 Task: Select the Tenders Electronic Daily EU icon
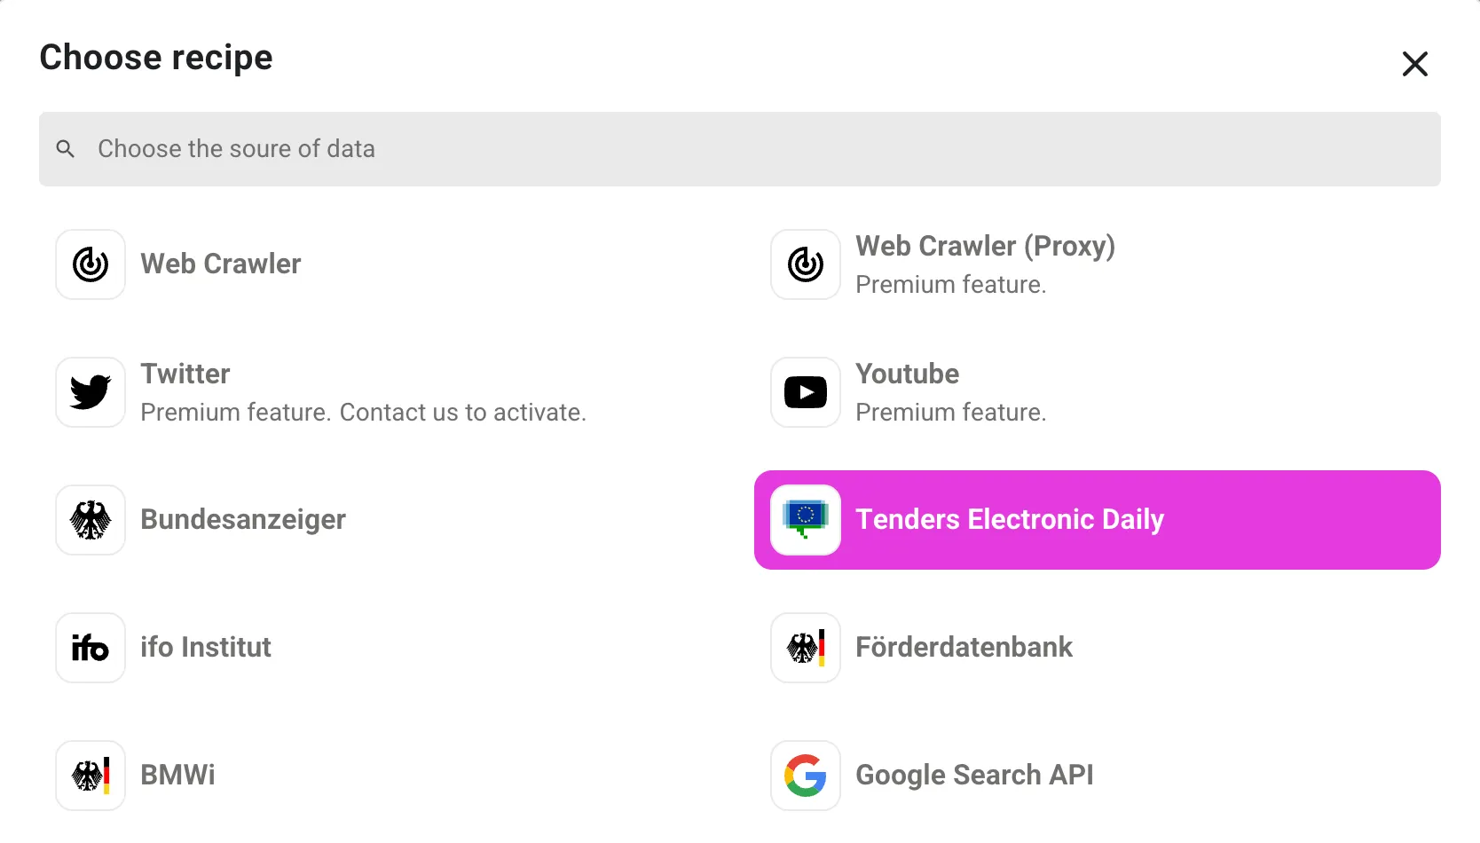[x=806, y=520]
